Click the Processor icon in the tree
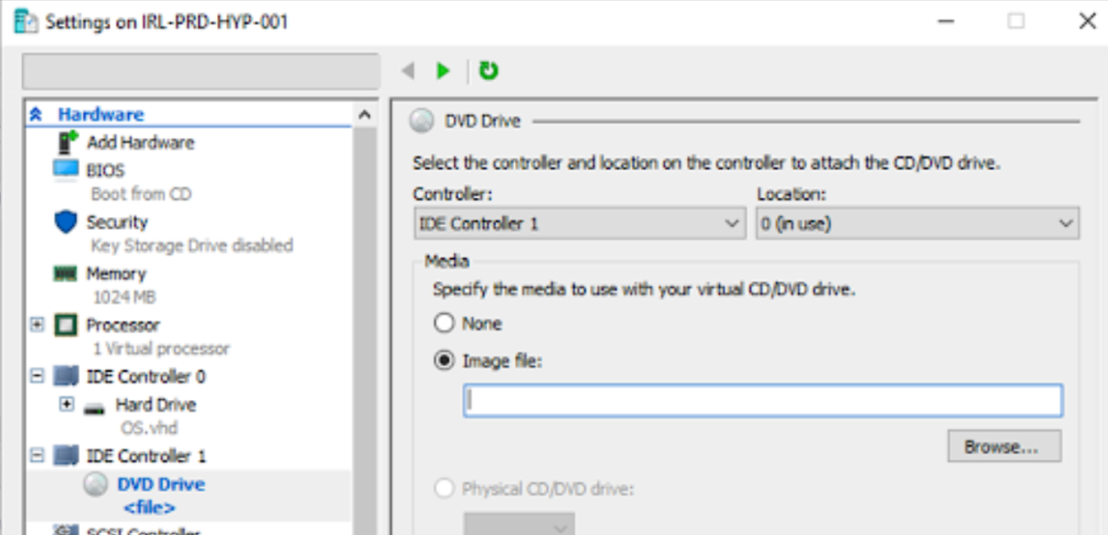This screenshot has width=1108, height=535. coord(66,324)
